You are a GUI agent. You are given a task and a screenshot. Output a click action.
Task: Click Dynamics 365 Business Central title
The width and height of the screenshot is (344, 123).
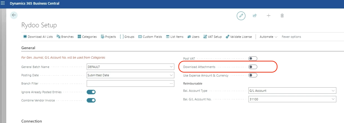[35, 3]
